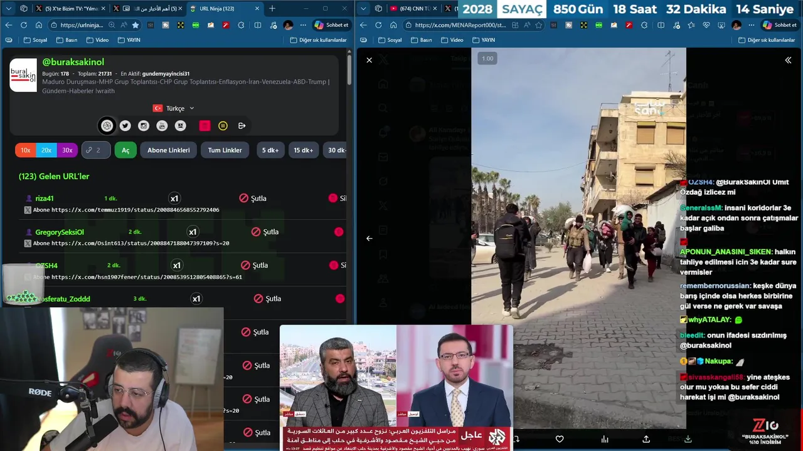Delete riza41 entry with red Sil icon
The image size is (803, 451).
[x=337, y=199]
